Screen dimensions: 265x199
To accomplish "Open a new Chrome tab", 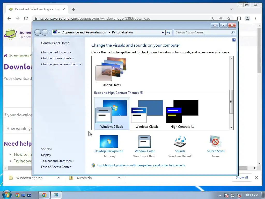I will [73, 9].
